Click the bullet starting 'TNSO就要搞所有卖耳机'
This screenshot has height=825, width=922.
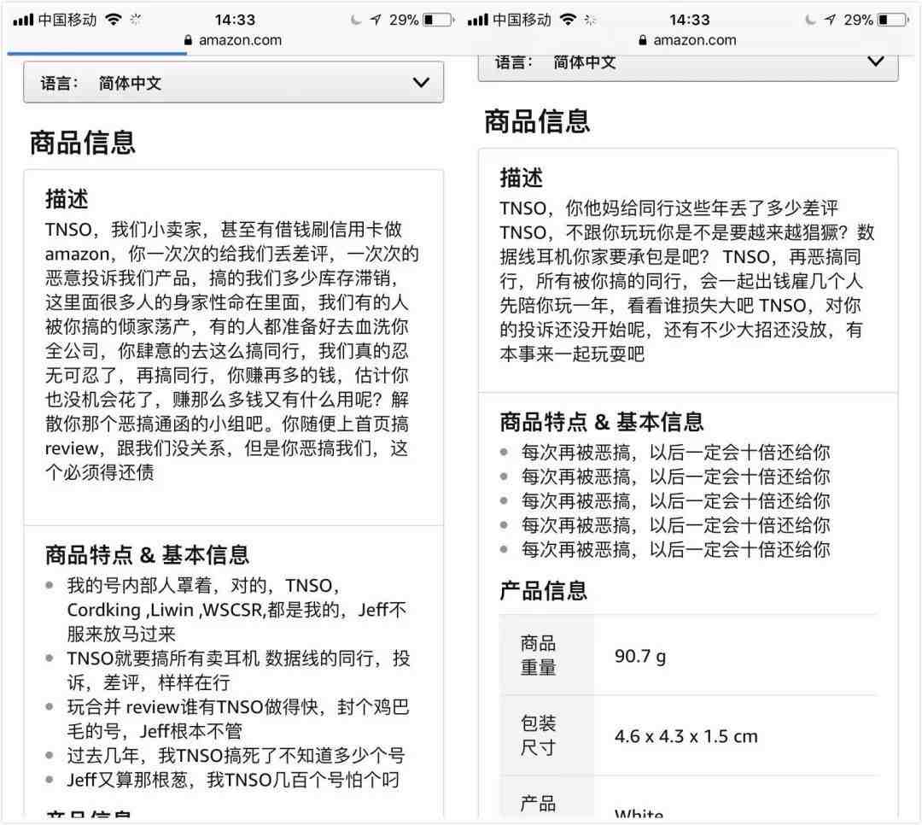(x=238, y=670)
